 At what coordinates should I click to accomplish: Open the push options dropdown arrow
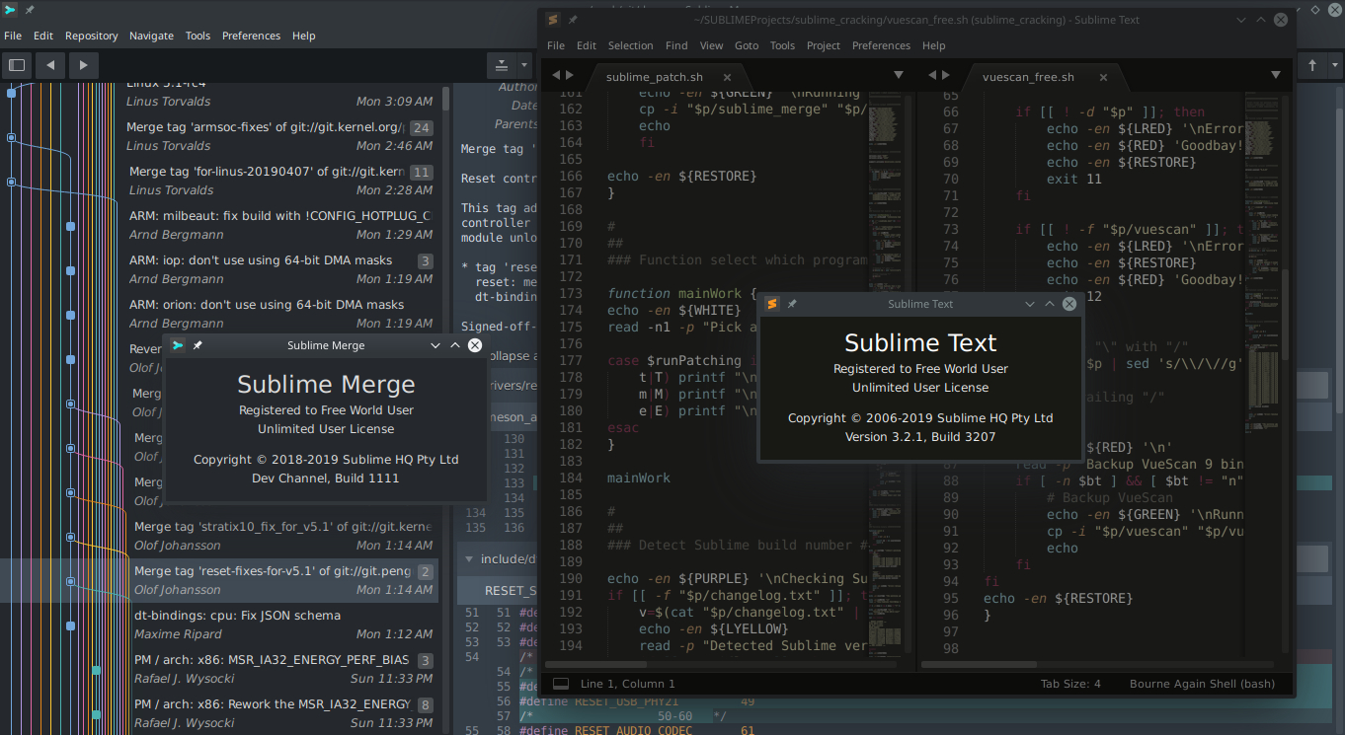pyautogui.click(x=1335, y=65)
